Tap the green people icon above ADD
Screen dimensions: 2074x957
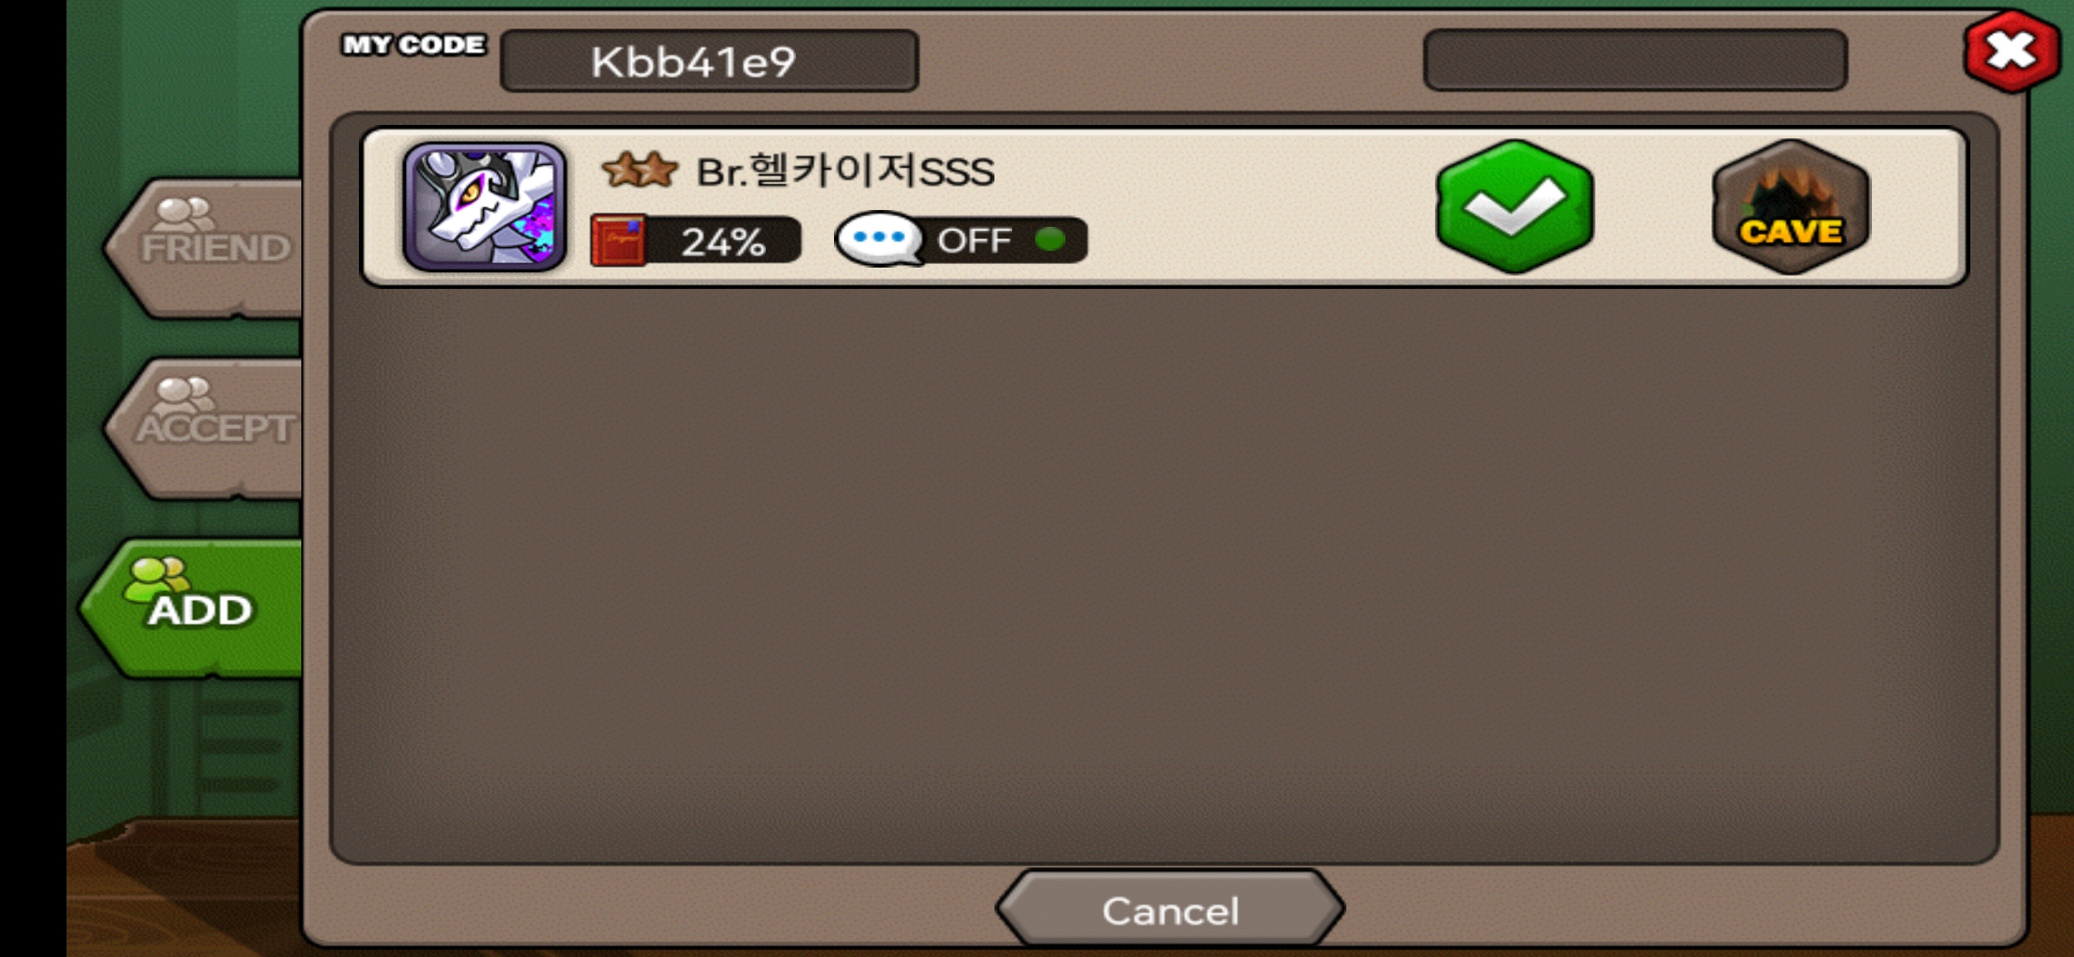point(156,577)
